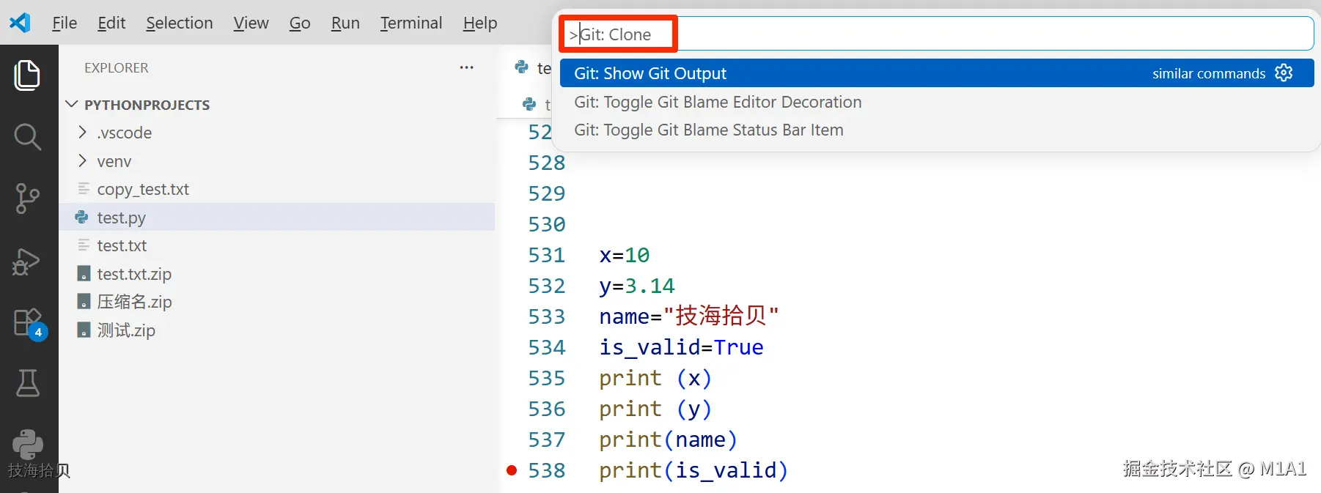This screenshot has width=1321, height=493.
Task: Open the Selection menu
Action: [180, 23]
